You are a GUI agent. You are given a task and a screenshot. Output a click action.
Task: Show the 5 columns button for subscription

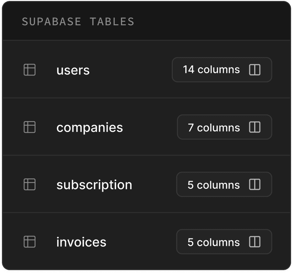[x=224, y=184]
